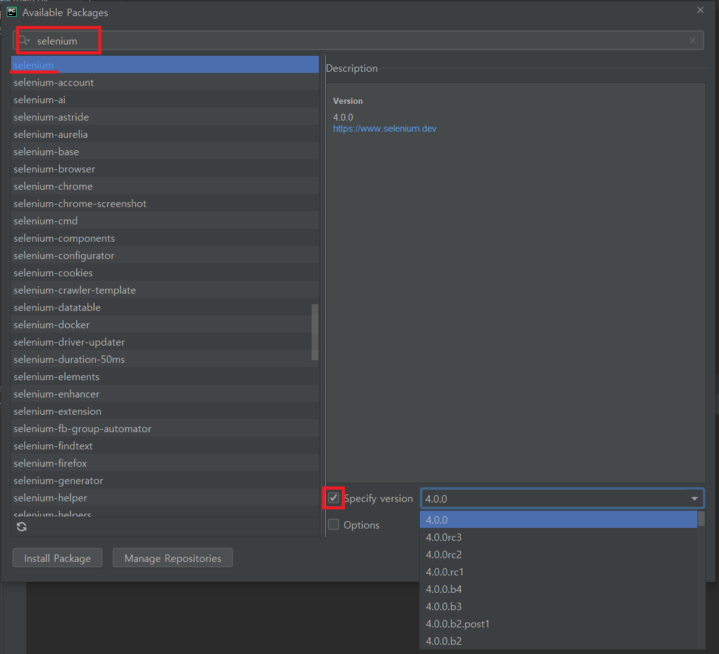Choose version 4.0.0.b2.post1 from the list

coord(558,624)
